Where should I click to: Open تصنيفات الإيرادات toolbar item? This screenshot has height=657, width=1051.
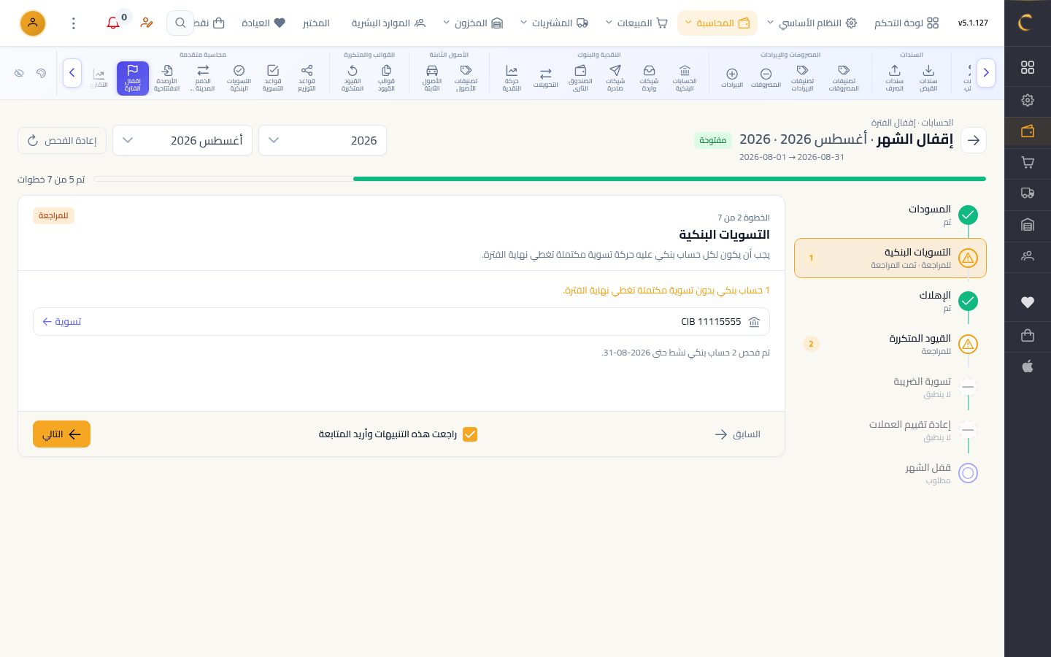coord(802,78)
